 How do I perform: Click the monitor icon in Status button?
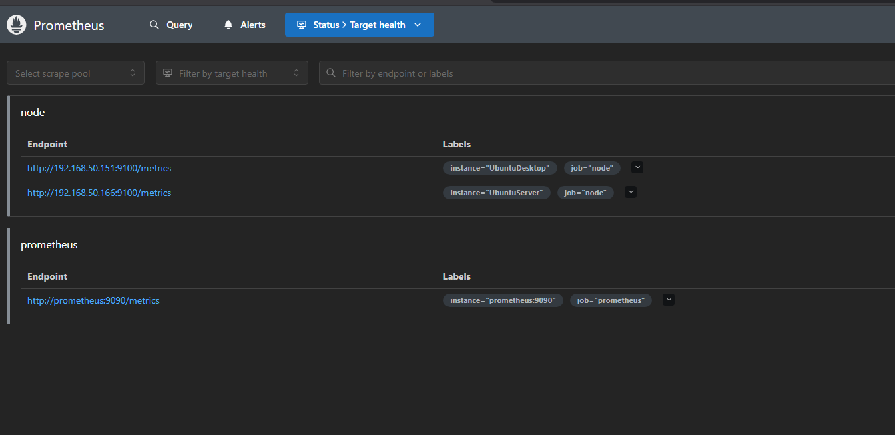tap(302, 25)
